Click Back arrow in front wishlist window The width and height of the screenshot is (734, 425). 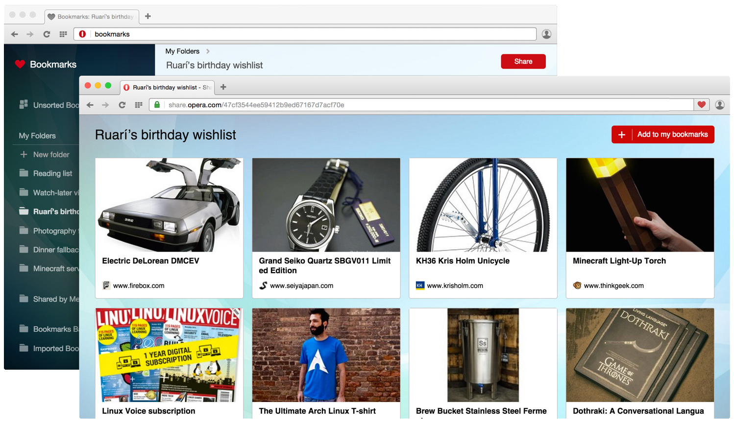point(90,105)
